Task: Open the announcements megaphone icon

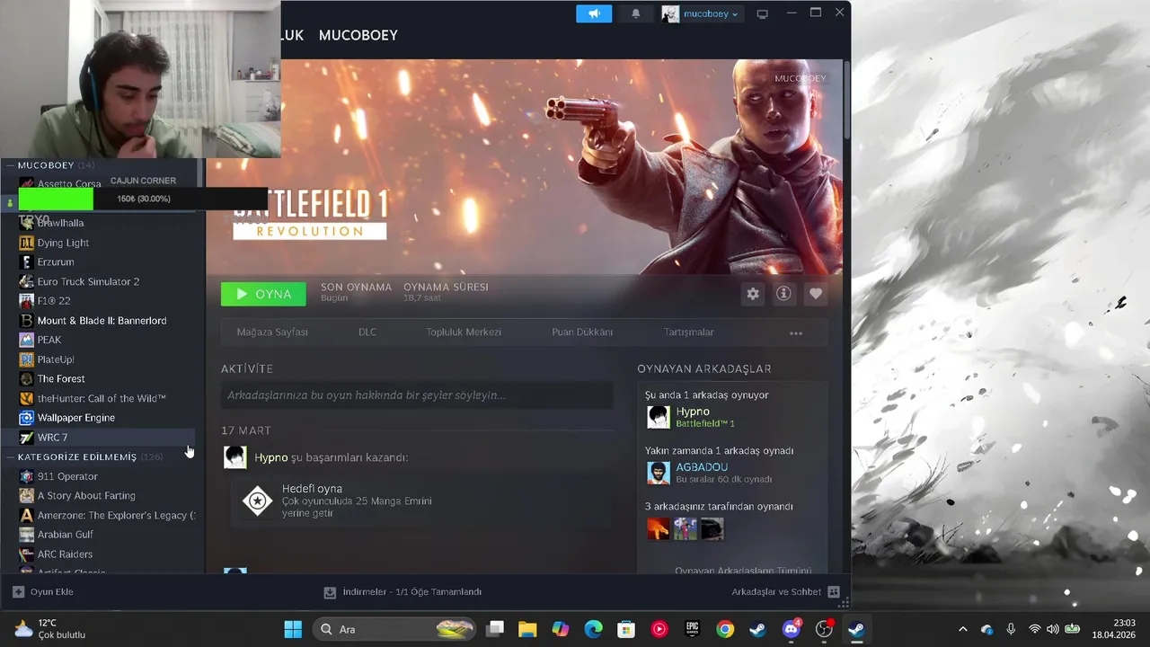Action: tap(594, 13)
